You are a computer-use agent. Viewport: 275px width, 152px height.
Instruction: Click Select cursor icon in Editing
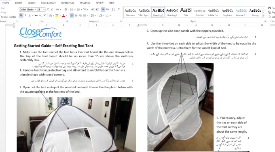[x=270, y=17]
